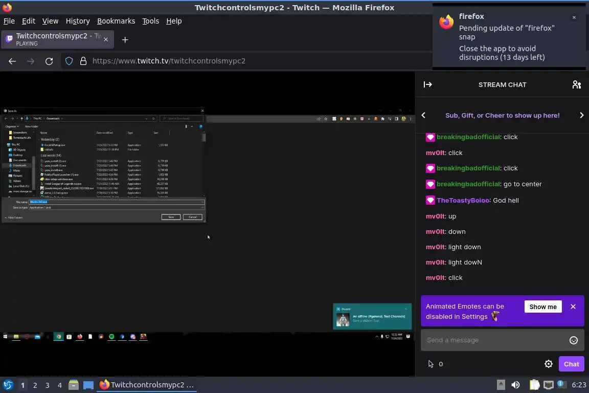
Task: Click New folder in Save As dialog
Action: click(32, 126)
